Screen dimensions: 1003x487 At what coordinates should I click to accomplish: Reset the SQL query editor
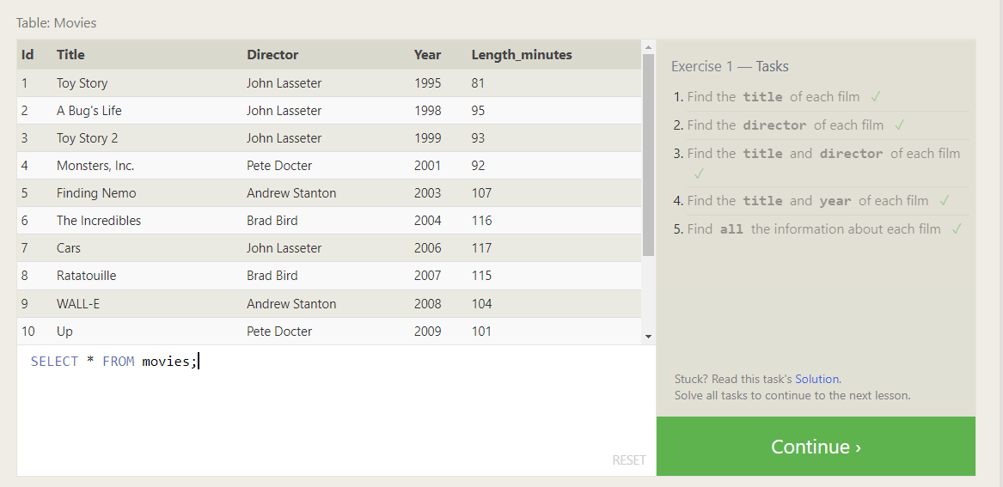coord(629,460)
